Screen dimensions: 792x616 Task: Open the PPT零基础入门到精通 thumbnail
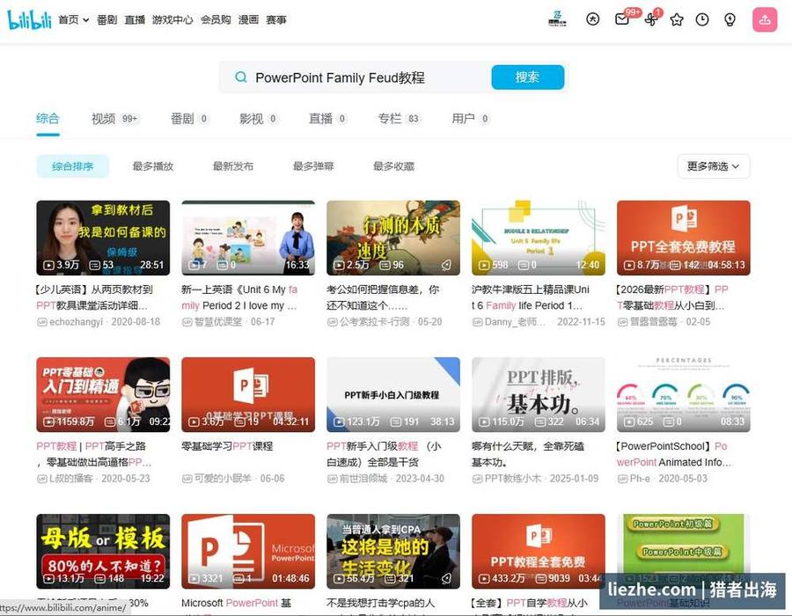point(103,395)
